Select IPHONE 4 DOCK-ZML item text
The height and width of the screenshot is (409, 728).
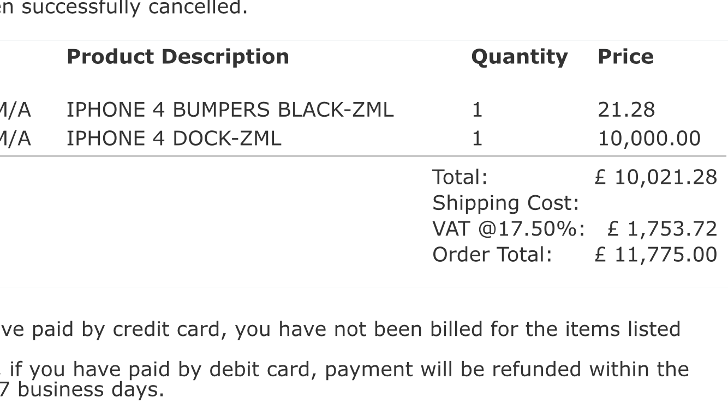pos(174,139)
